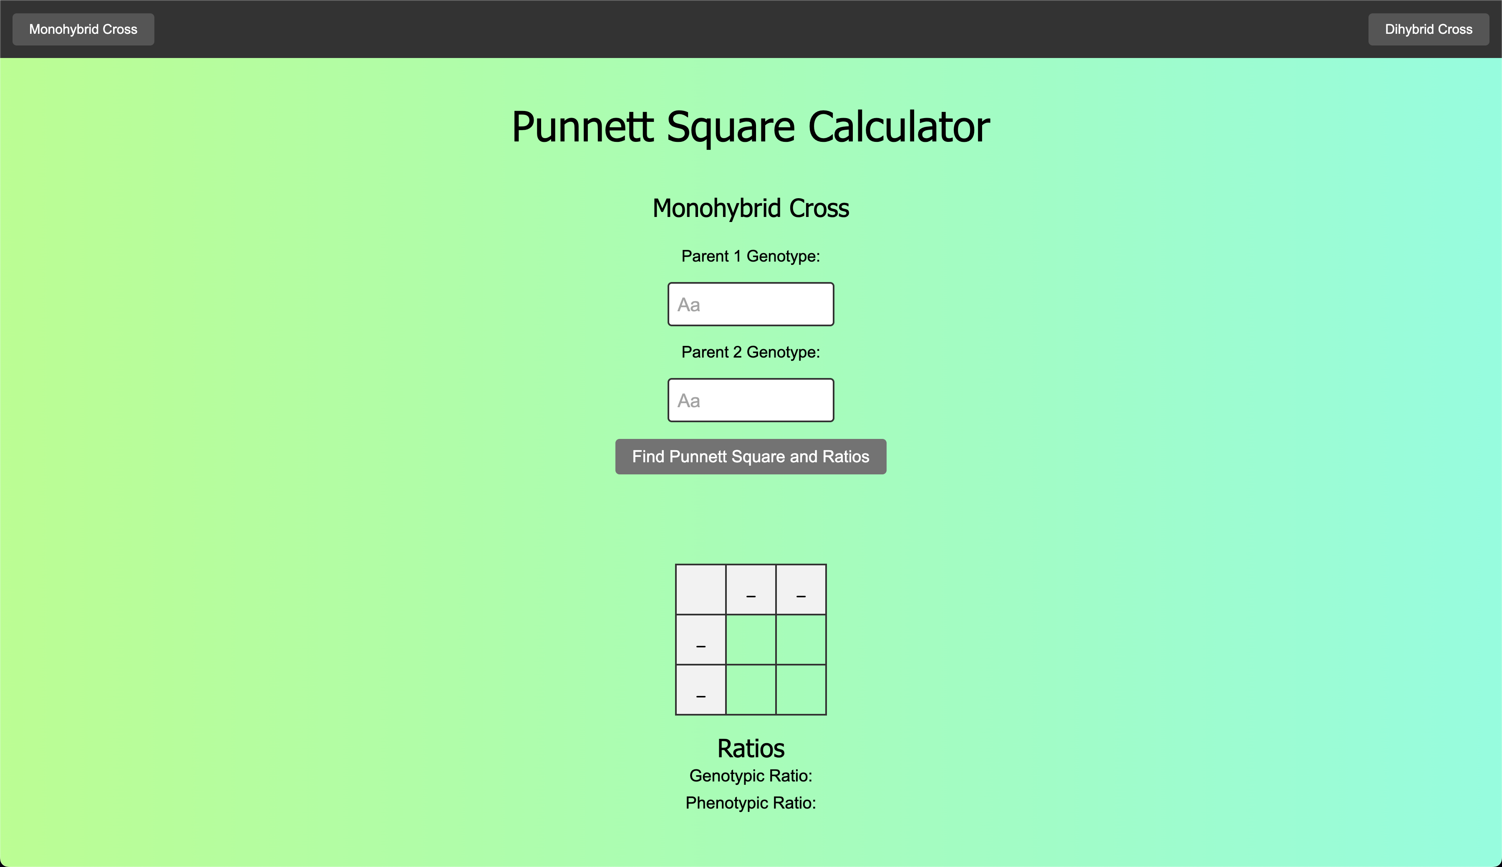Open the Monohybrid Cross tab in navbar
This screenshot has width=1502, height=867.
coord(83,29)
